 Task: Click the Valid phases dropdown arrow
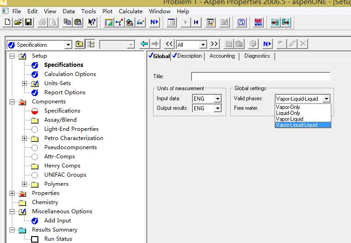pos(326,99)
